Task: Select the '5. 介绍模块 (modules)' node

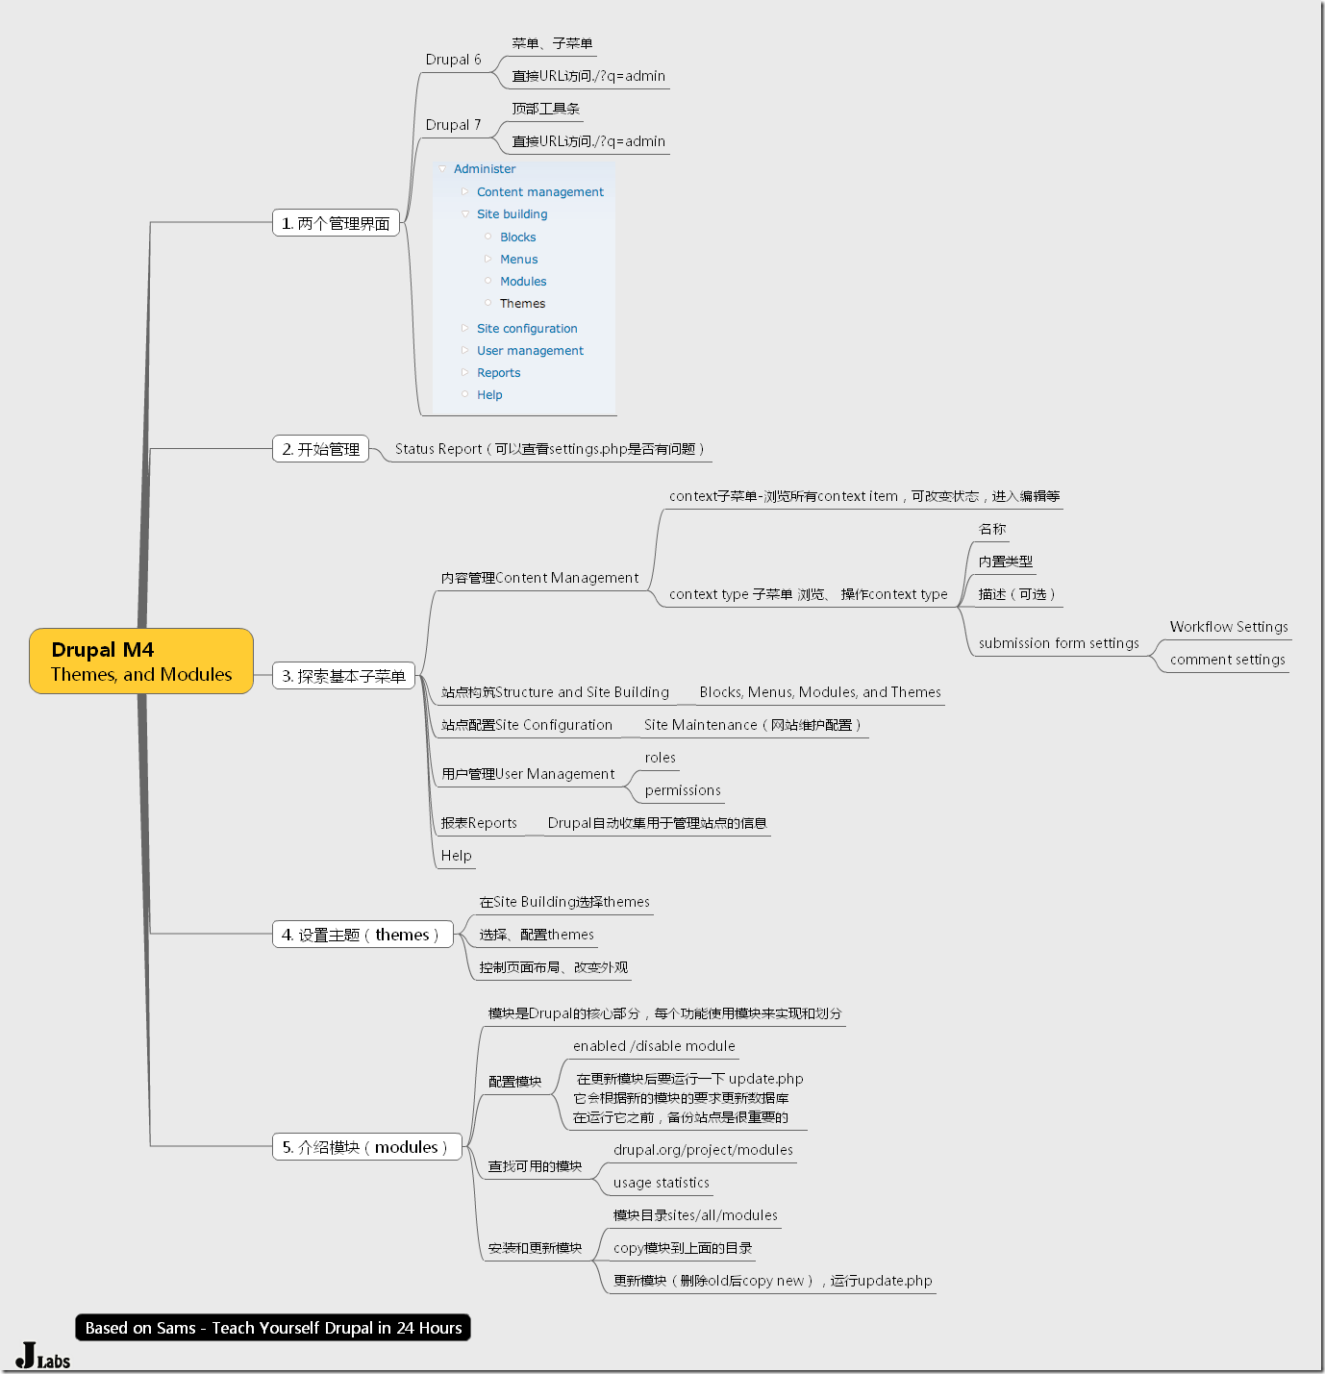Action: click(x=367, y=1147)
